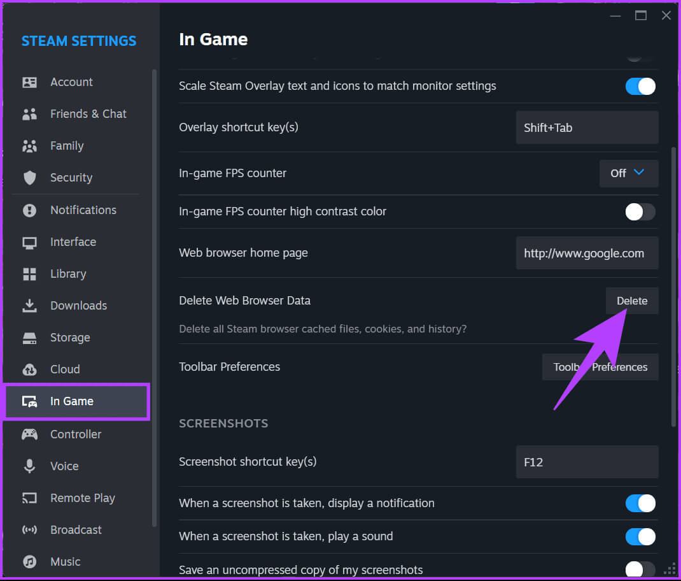Close the Steam Settings window

coord(666,16)
